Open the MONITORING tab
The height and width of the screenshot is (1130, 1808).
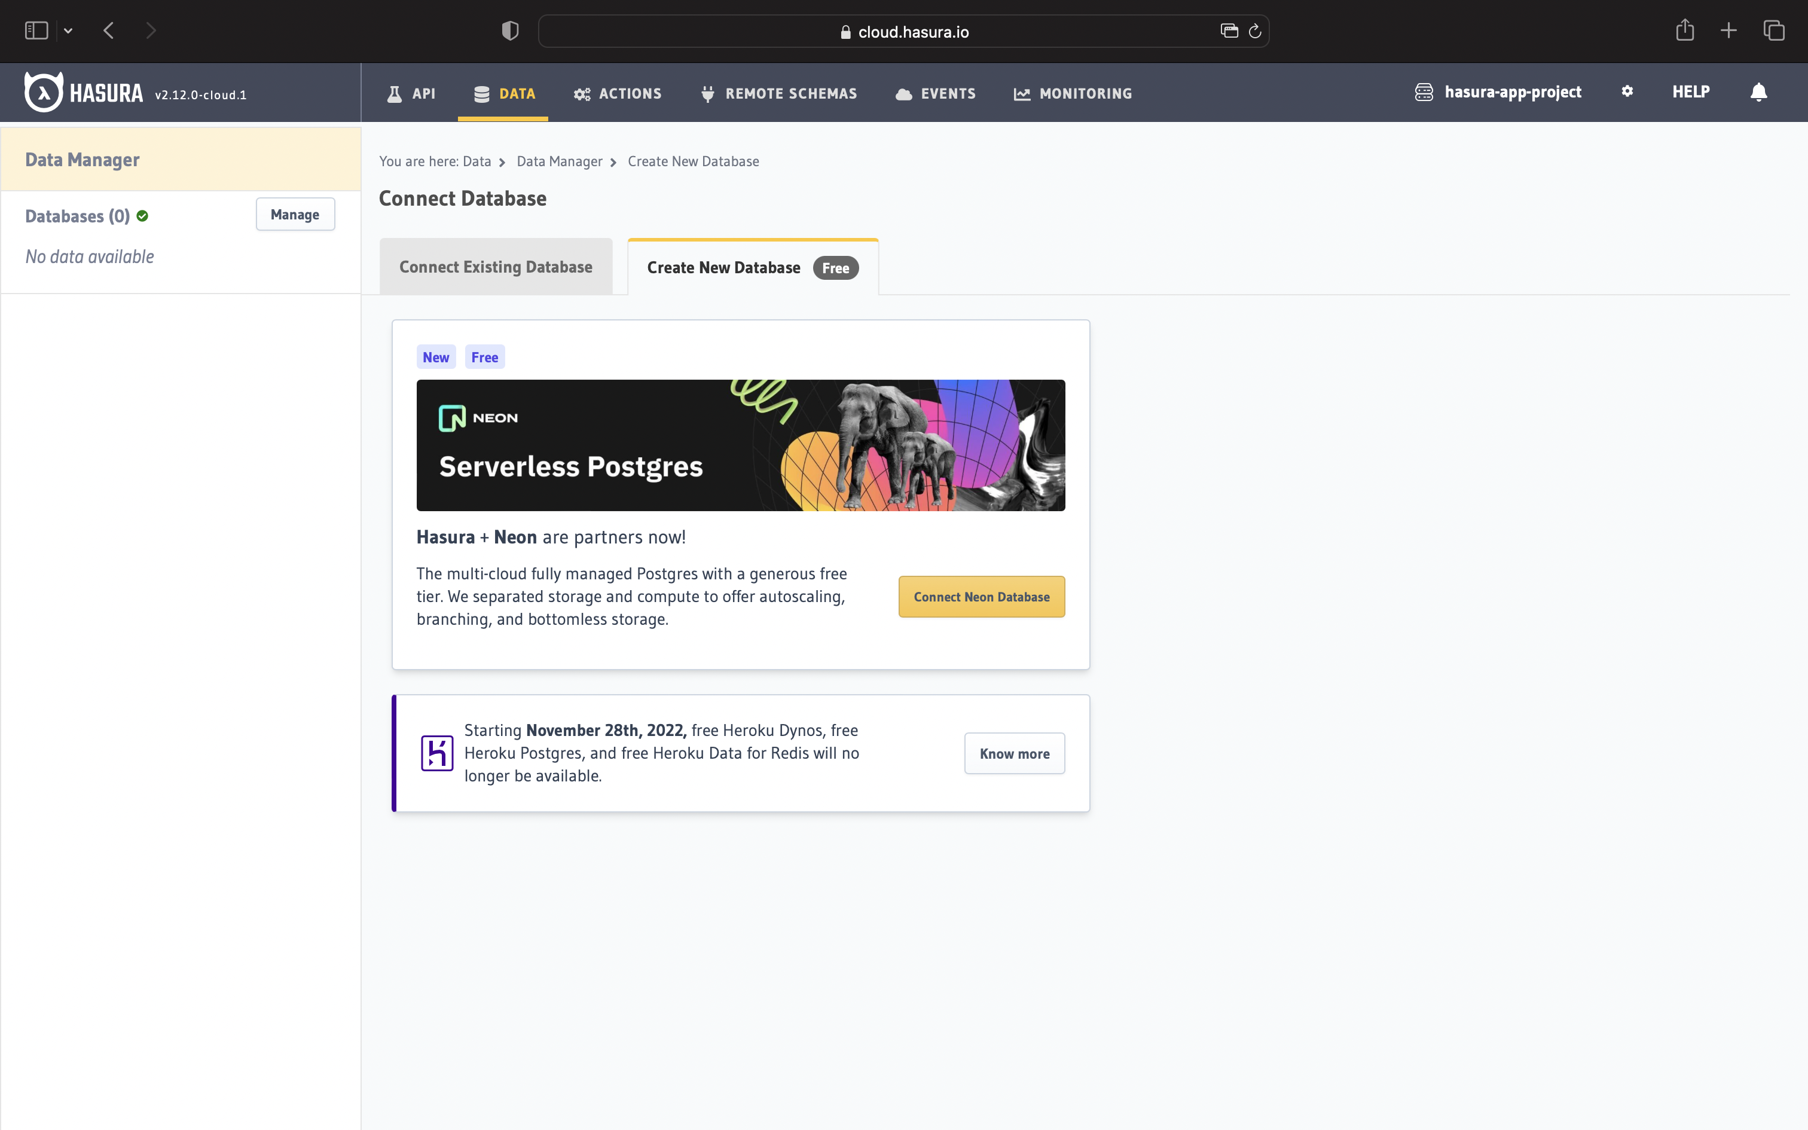click(1072, 93)
